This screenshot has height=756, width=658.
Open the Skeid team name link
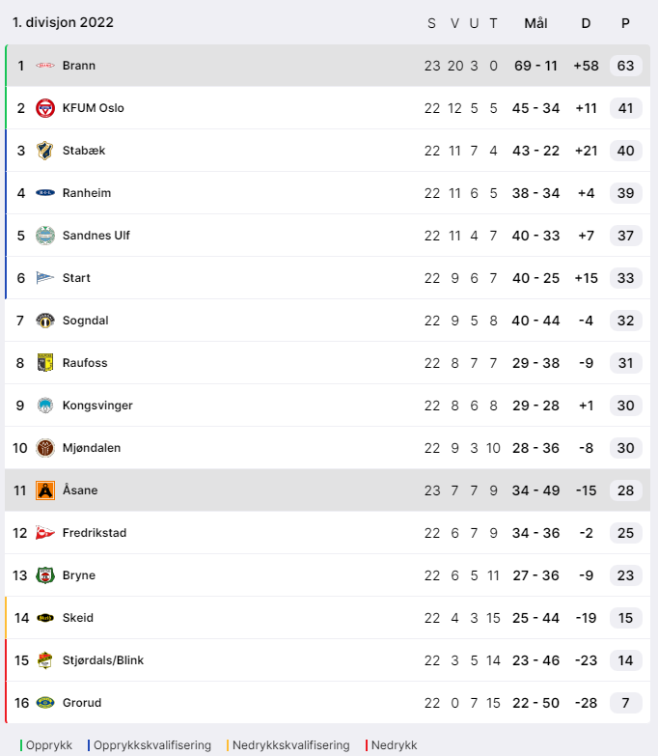(x=78, y=618)
